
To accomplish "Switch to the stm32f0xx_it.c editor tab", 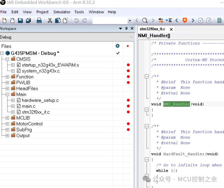I will point(152,29).
